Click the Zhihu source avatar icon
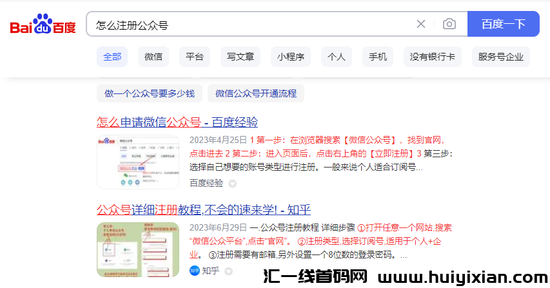The width and height of the screenshot is (550, 288). (194, 271)
